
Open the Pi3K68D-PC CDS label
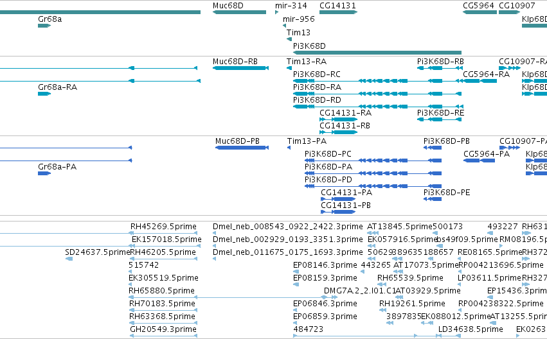click(x=328, y=154)
